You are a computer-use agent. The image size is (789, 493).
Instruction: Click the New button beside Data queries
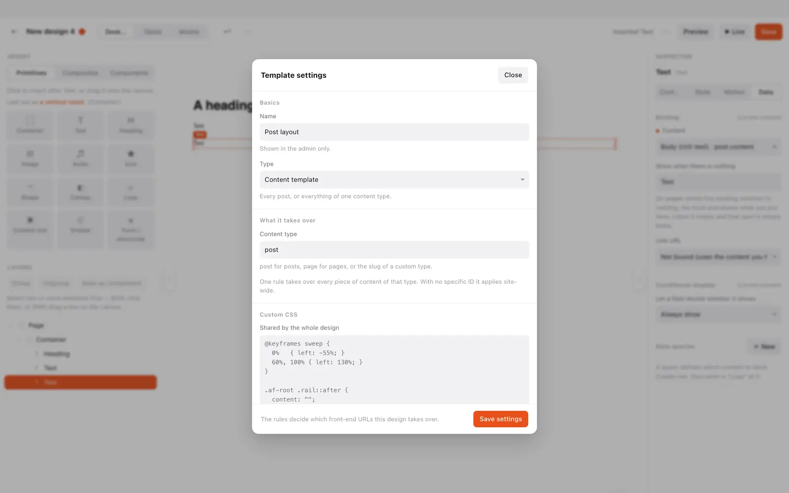[764, 347]
